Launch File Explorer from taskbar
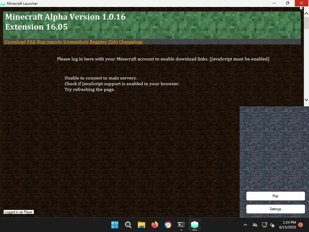Screen dimensions: 309x232 coord(141,225)
